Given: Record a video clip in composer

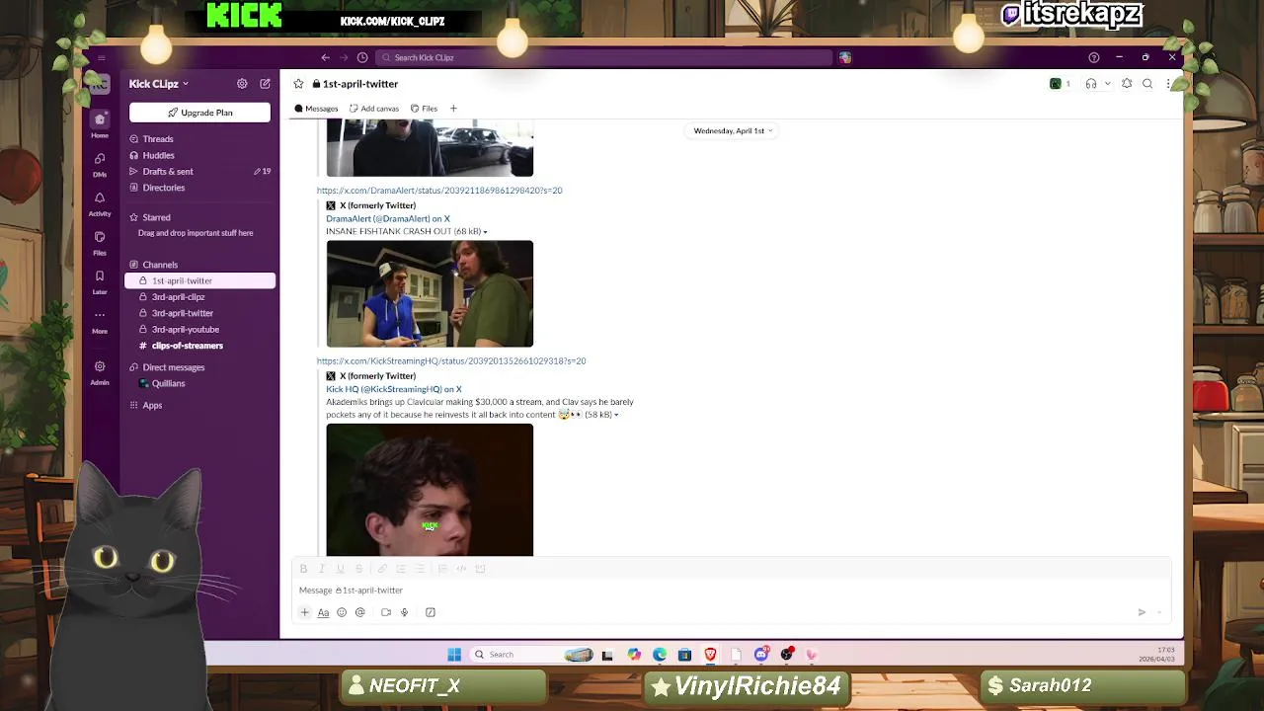Looking at the screenshot, I should (386, 612).
